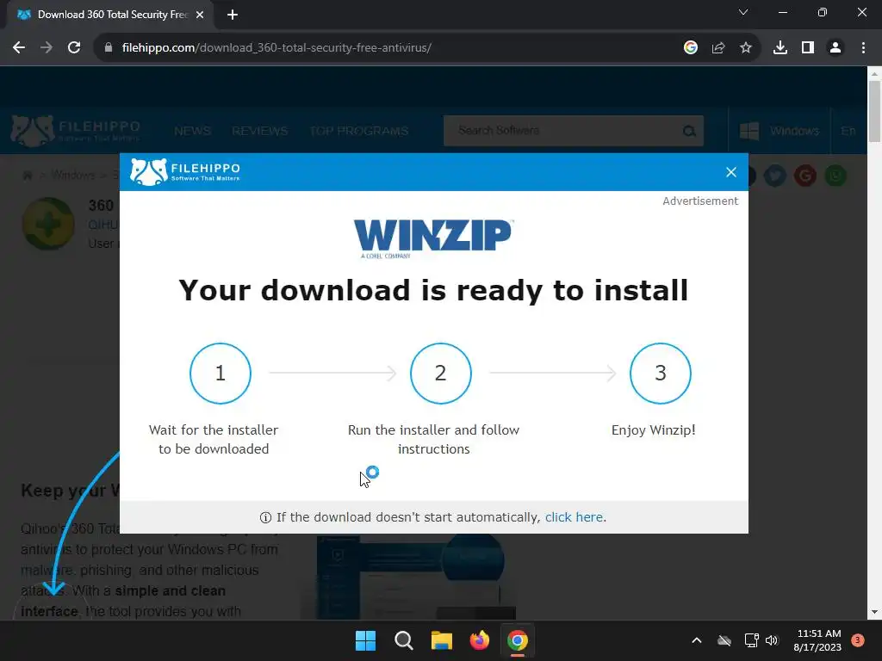This screenshot has height=661, width=882.
Task: Open File Explorer from taskbar
Action: click(x=442, y=640)
